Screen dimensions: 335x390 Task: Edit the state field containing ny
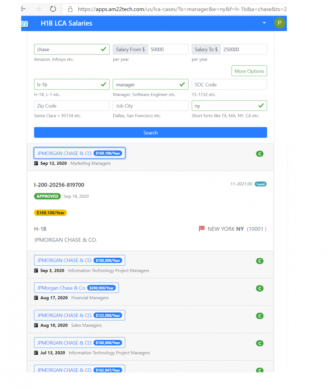(229, 106)
